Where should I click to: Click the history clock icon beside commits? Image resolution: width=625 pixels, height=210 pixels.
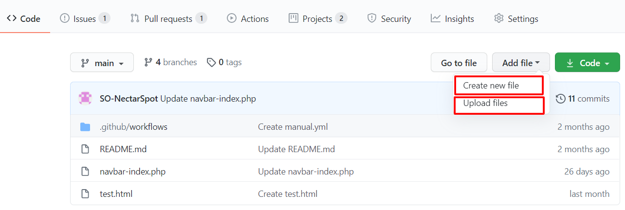pyautogui.click(x=561, y=99)
